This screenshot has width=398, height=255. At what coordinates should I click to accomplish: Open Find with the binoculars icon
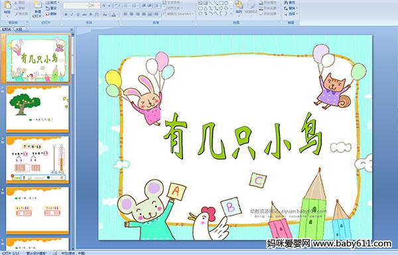click(x=290, y=3)
